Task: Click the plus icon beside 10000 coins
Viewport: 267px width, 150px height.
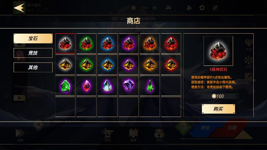Action: coord(155,8)
